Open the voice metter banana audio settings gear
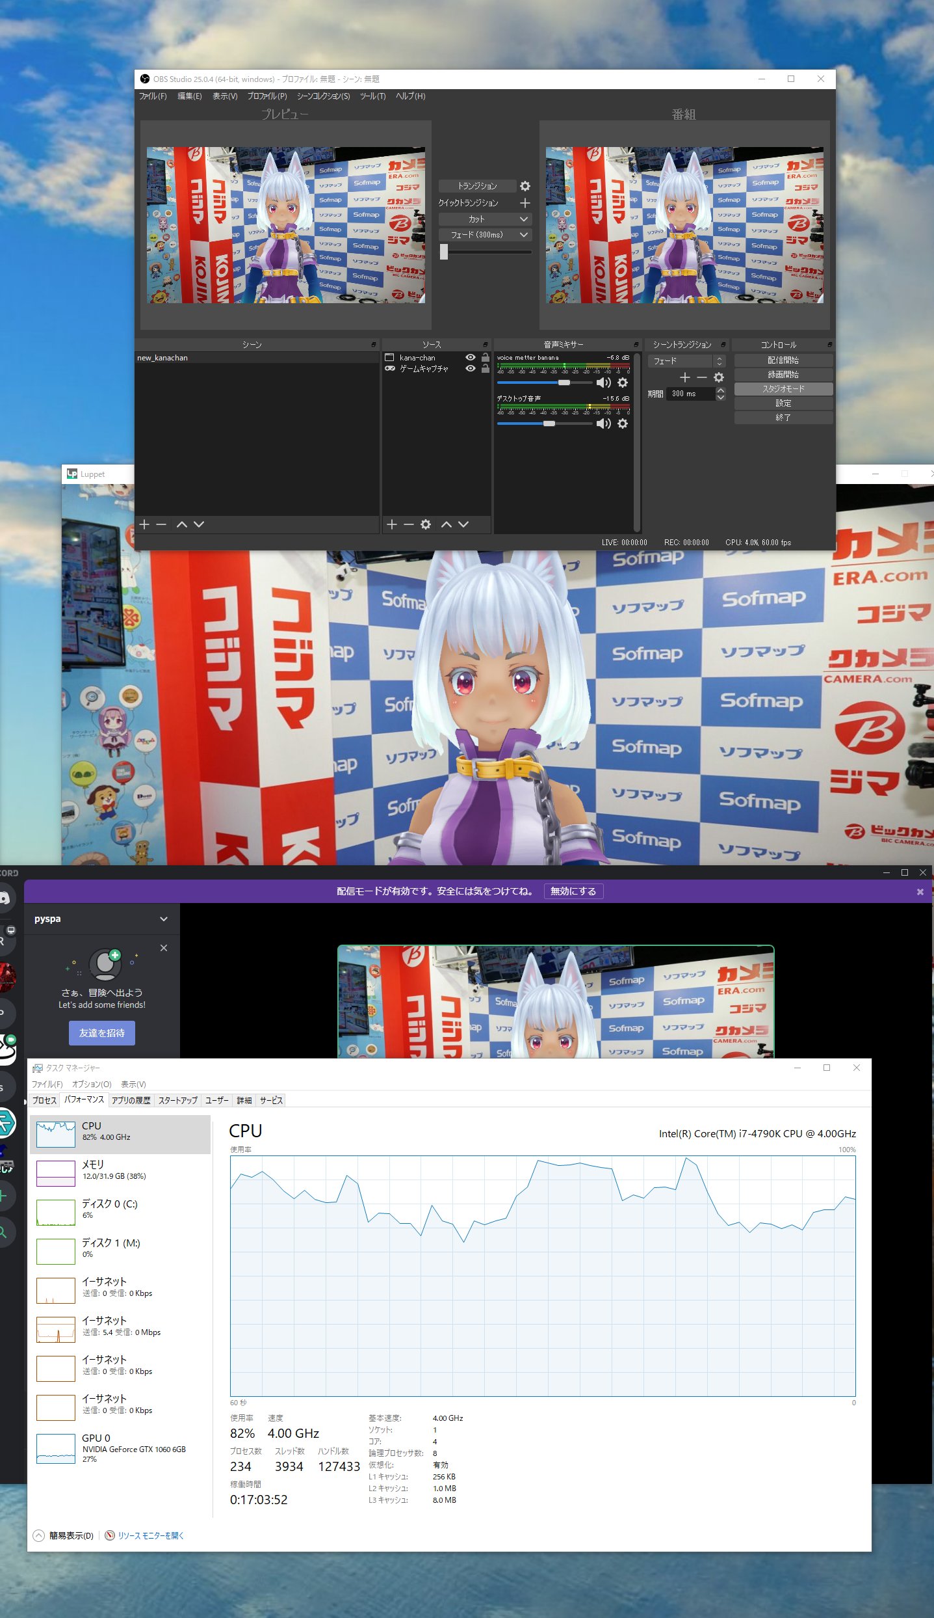 (x=623, y=383)
